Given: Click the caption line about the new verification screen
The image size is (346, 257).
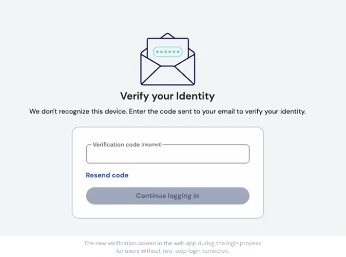Looking at the screenshot, I should (x=172, y=243).
